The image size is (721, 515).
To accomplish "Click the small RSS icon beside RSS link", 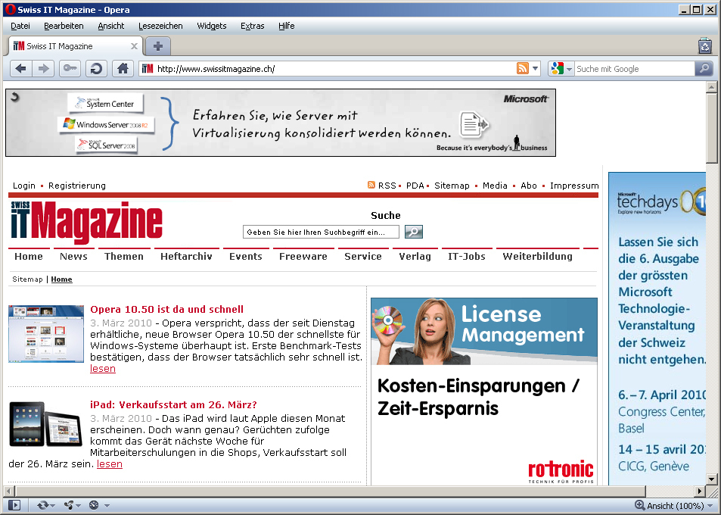I will 371,185.
